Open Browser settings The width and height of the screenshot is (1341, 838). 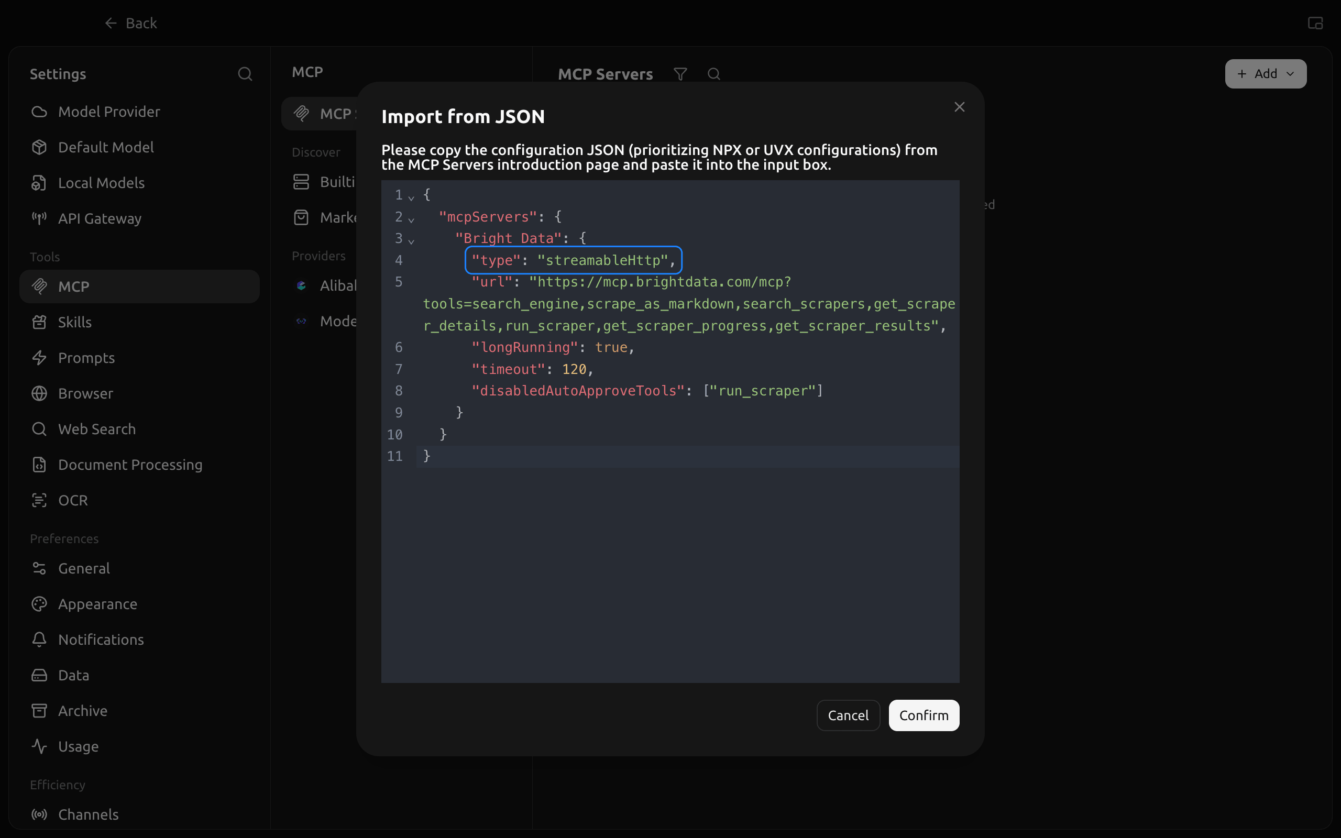pos(140,393)
